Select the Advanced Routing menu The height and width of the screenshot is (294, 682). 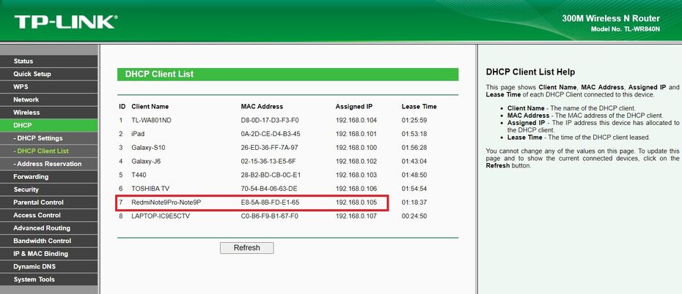coord(48,228)
